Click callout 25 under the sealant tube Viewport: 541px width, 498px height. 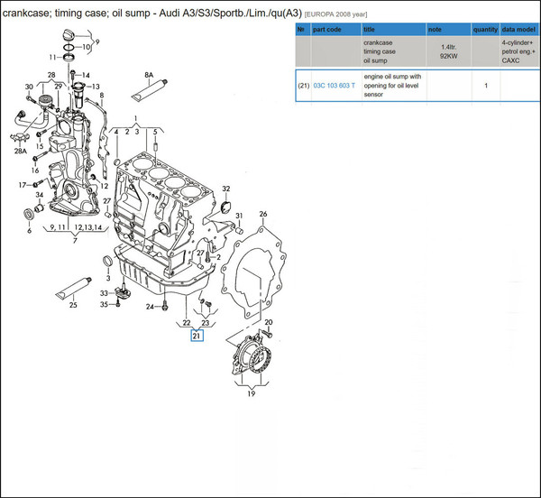pyautogui.click(x=73, y=305)
